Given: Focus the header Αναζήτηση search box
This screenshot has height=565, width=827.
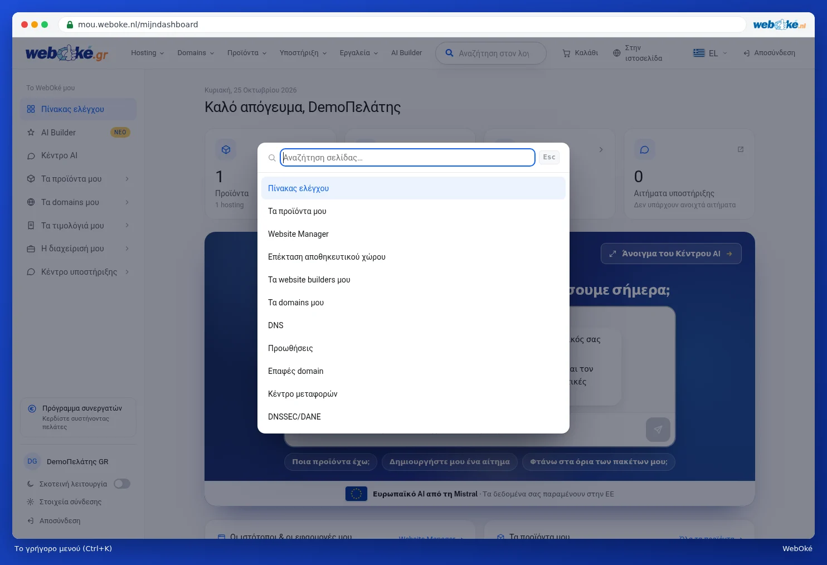Looking at the screenshot, I should 491,53.
